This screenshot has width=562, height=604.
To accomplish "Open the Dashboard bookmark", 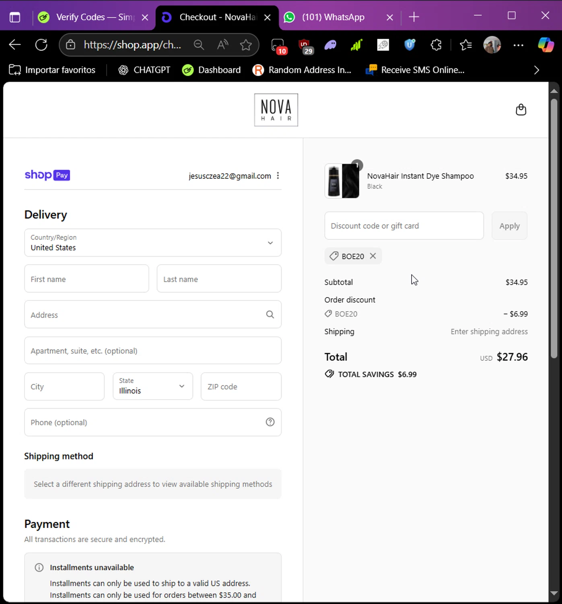I will (211, 70).
